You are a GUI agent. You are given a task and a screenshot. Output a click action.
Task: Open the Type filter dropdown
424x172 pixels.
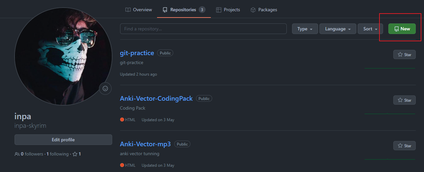tap(305, 29)
